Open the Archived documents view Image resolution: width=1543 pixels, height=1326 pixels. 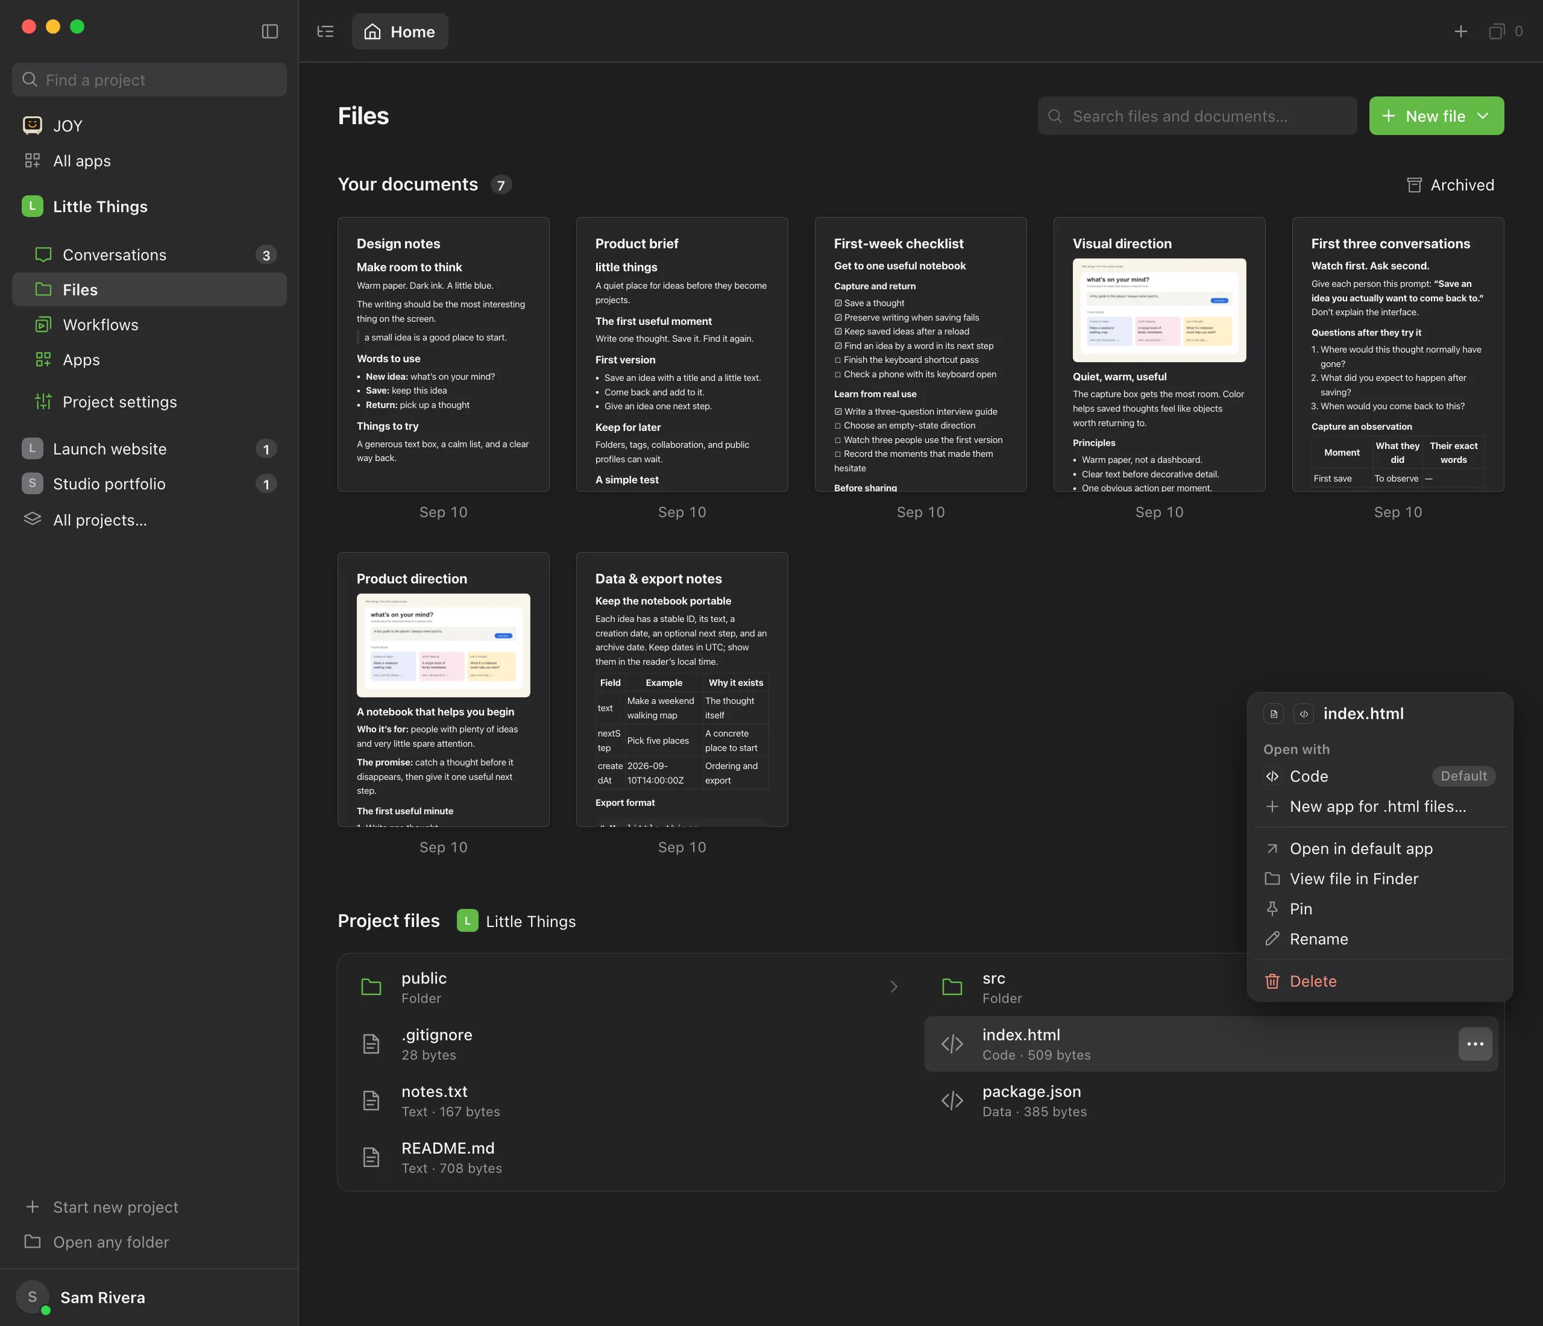tap(1450, 184)
